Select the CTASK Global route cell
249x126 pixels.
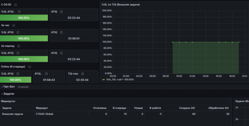pyautogui.click(x=45, y=114)
